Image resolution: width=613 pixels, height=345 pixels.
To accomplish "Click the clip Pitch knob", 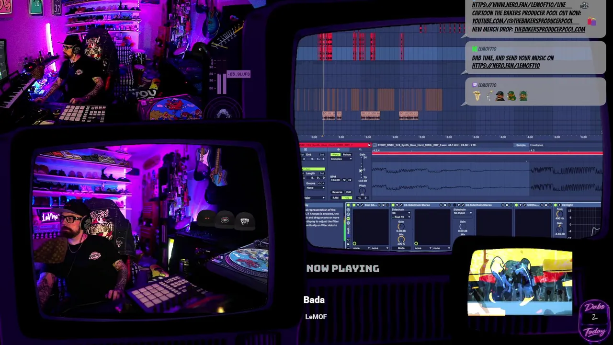I will tap(363, 191).
